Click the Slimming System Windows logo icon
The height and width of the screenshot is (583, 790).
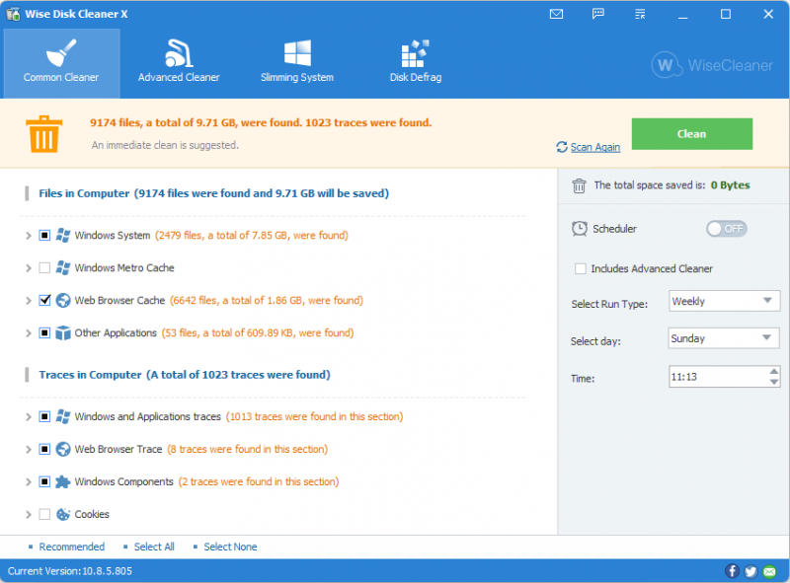tap(297, 53)
